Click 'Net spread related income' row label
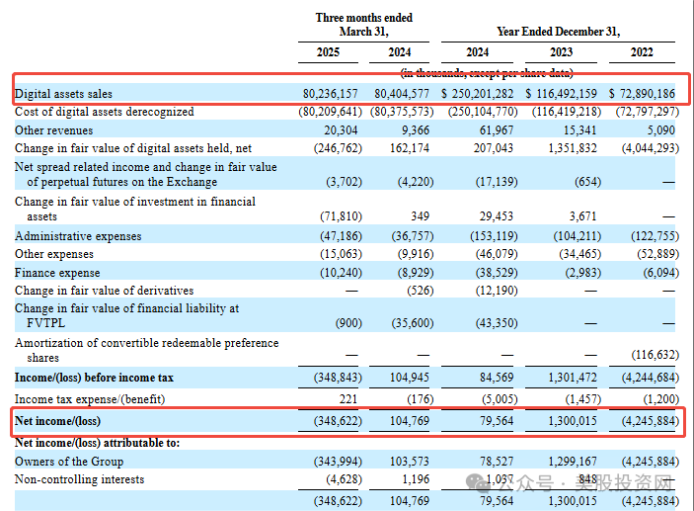This screenshot has width=694, height=511. 146,174
